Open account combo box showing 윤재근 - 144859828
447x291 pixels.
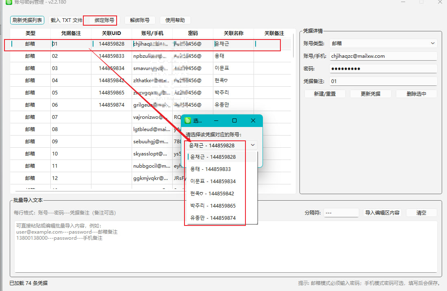pos(222,145)
